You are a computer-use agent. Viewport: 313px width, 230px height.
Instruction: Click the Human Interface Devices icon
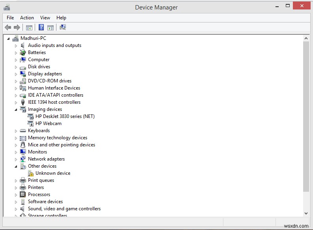point(23,88)
